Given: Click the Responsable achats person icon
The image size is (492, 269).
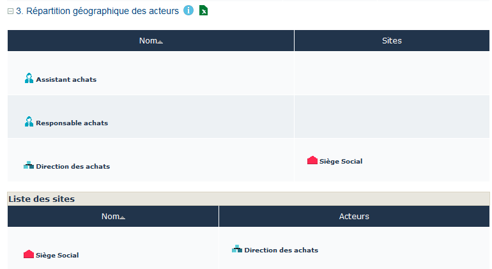Looking at the screenshot, I should click(x=29, y=122).
